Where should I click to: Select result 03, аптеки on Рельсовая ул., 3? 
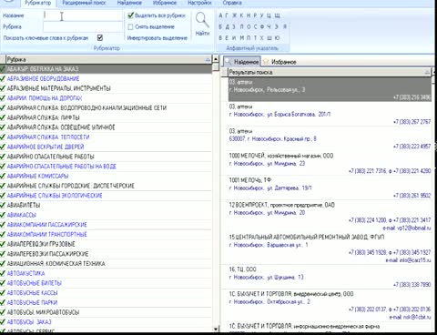click(x=330, y=89)
